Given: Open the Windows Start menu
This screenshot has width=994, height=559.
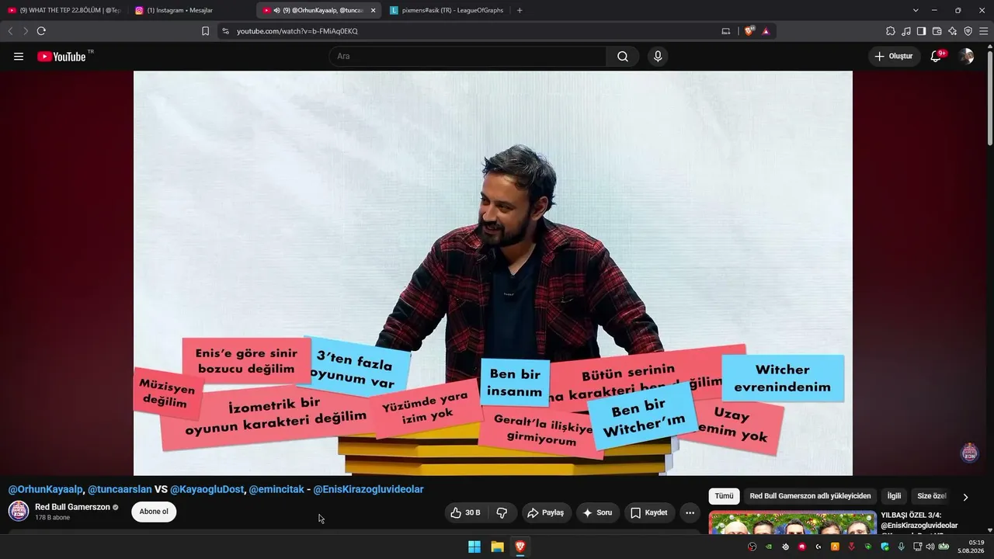Looking at the screenshot, I should [474, 547].
